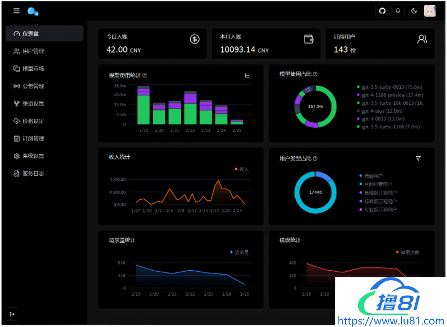
Task: Toggle dark mode with moon icon
Action: 414,11
